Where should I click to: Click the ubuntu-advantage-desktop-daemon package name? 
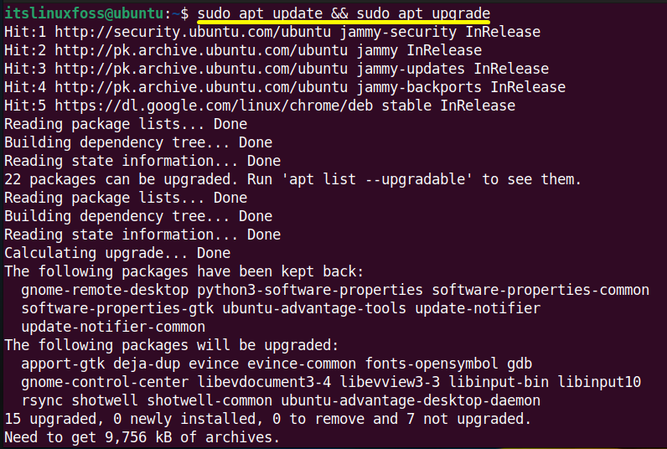pyautogui.click(x=411, y=400)
